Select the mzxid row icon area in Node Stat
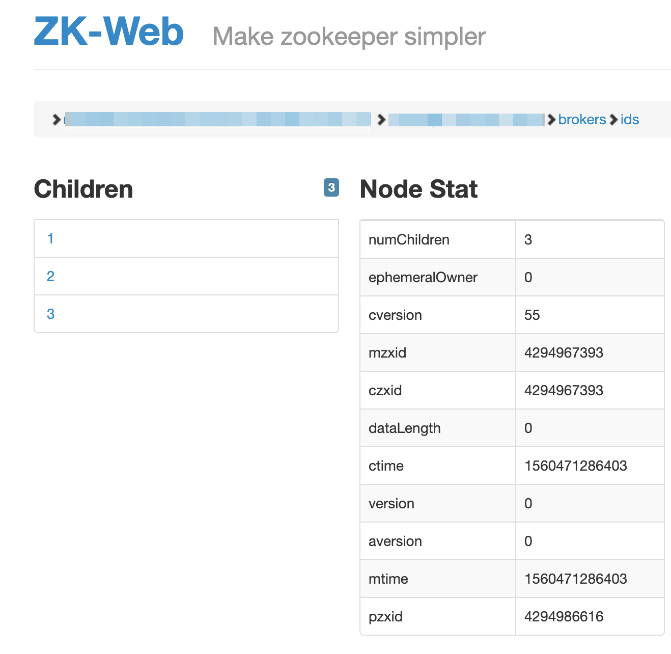Screen dimensions: 671x654 (388, 352)
